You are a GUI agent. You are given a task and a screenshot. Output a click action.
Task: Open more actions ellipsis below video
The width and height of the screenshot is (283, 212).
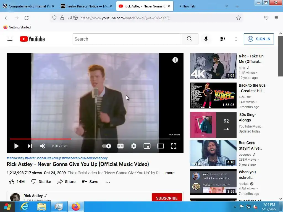(x=108, y=182)
